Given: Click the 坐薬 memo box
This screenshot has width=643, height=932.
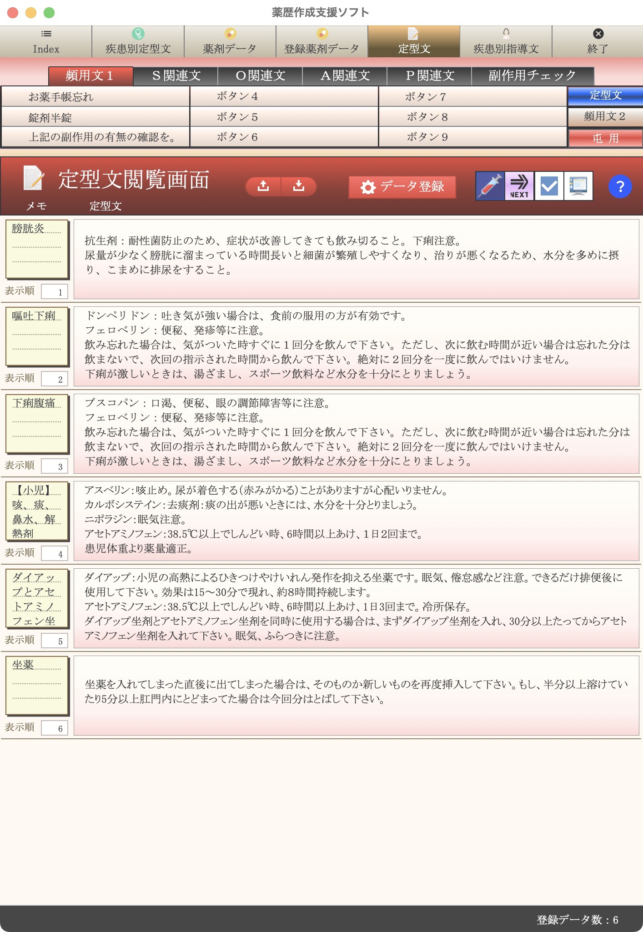Looking at the screenshot, I should point(37,686).
